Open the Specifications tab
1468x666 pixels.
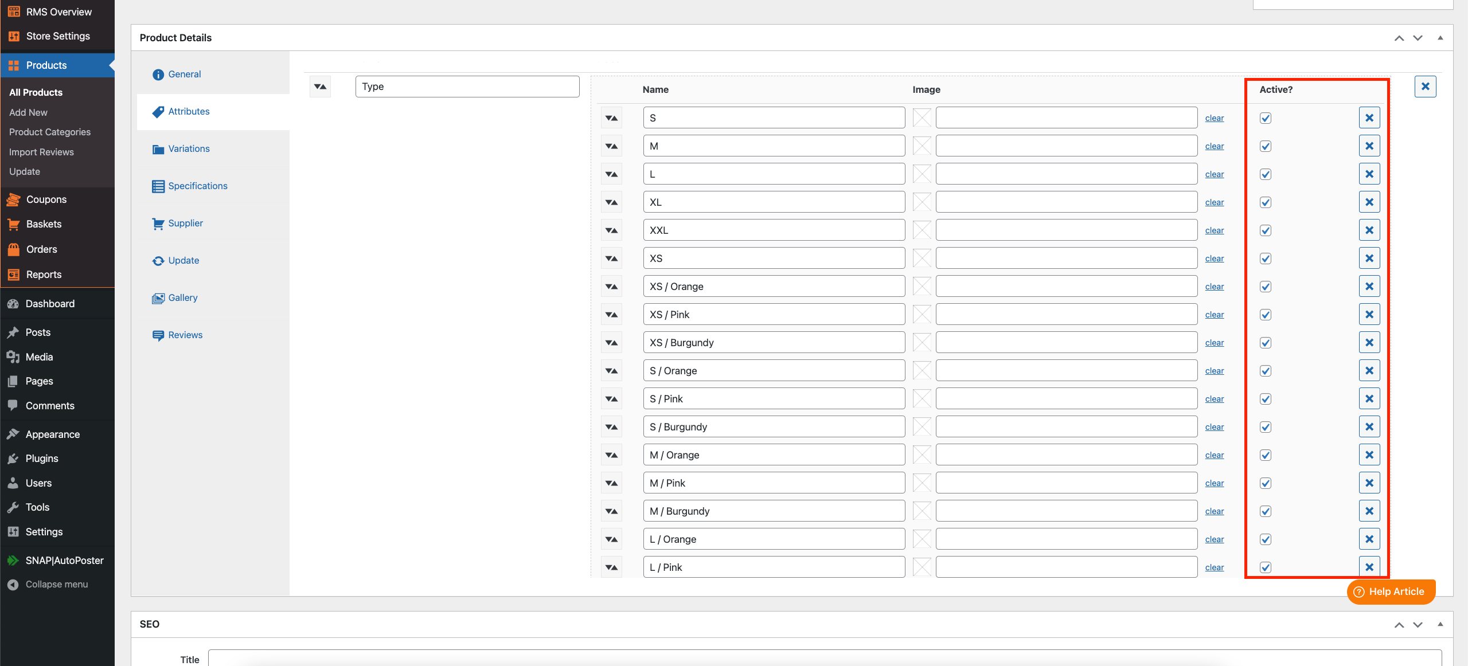coord(197,186)
